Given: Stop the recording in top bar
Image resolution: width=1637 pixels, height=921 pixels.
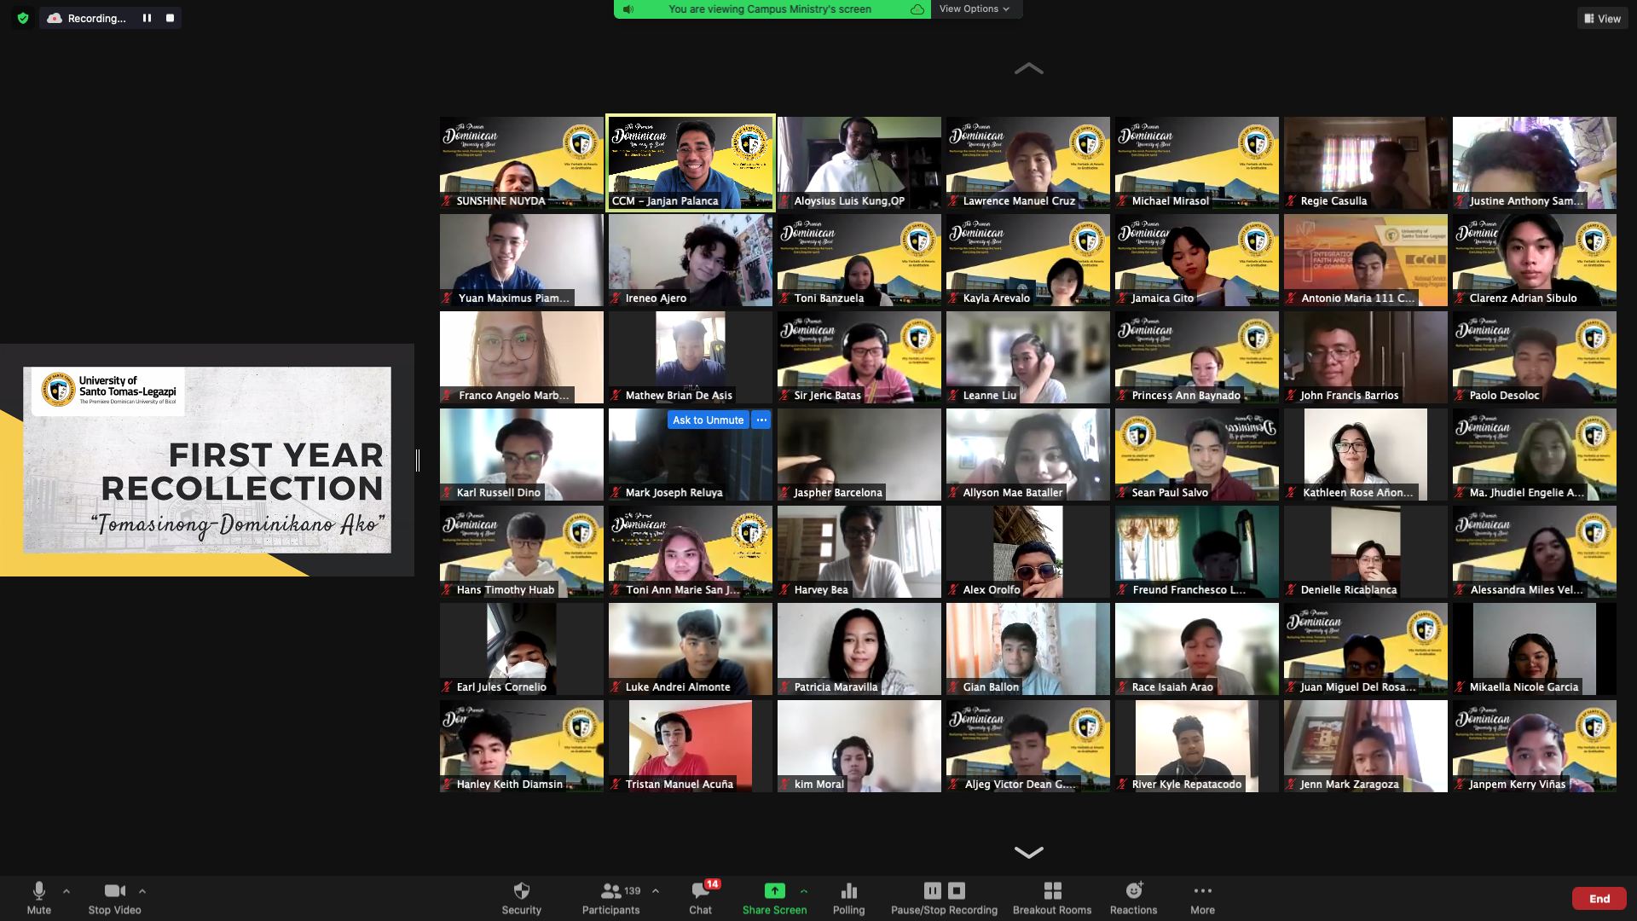Looking at the screenshot, I should [170, 18].
